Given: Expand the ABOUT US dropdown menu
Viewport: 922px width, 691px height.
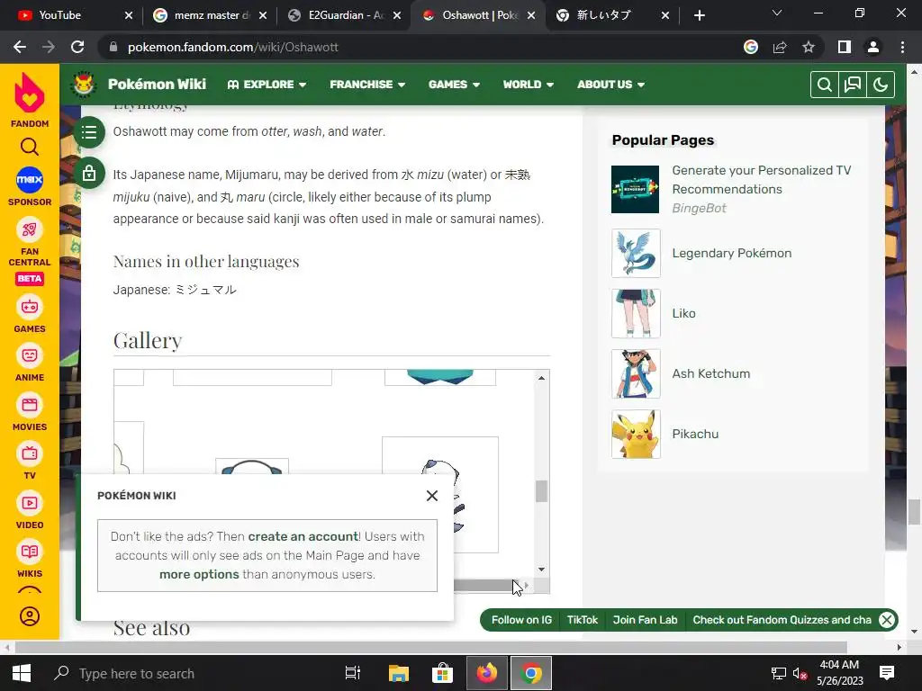Looking at the screenshot, I should (x=611, y=85).
